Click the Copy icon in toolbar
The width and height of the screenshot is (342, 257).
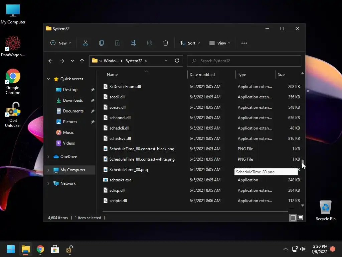[x=102, y=43]
